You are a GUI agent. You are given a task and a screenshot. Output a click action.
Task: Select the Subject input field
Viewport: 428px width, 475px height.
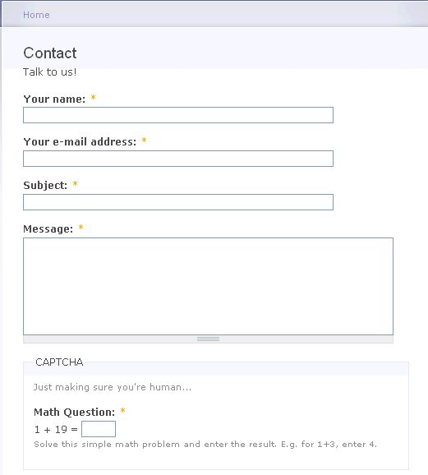coord(178,202)
